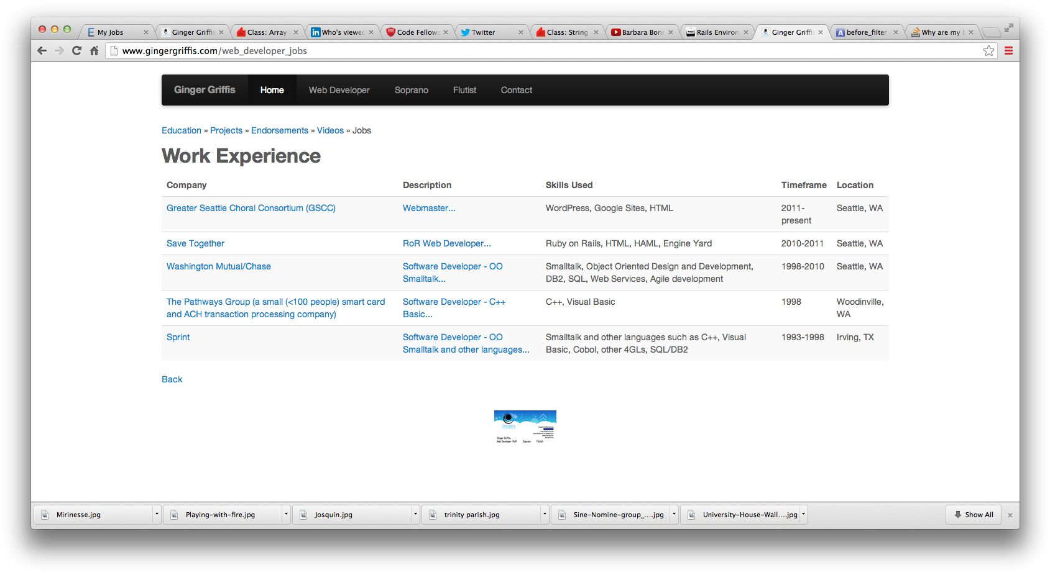
Task: Open Flutist navigation item
Action: pyautogui.click(x=464, y=90)
